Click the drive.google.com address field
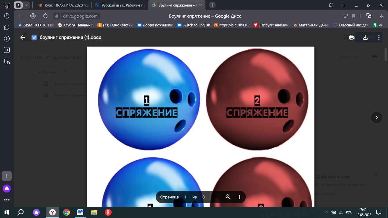 (x=80, y=16)
